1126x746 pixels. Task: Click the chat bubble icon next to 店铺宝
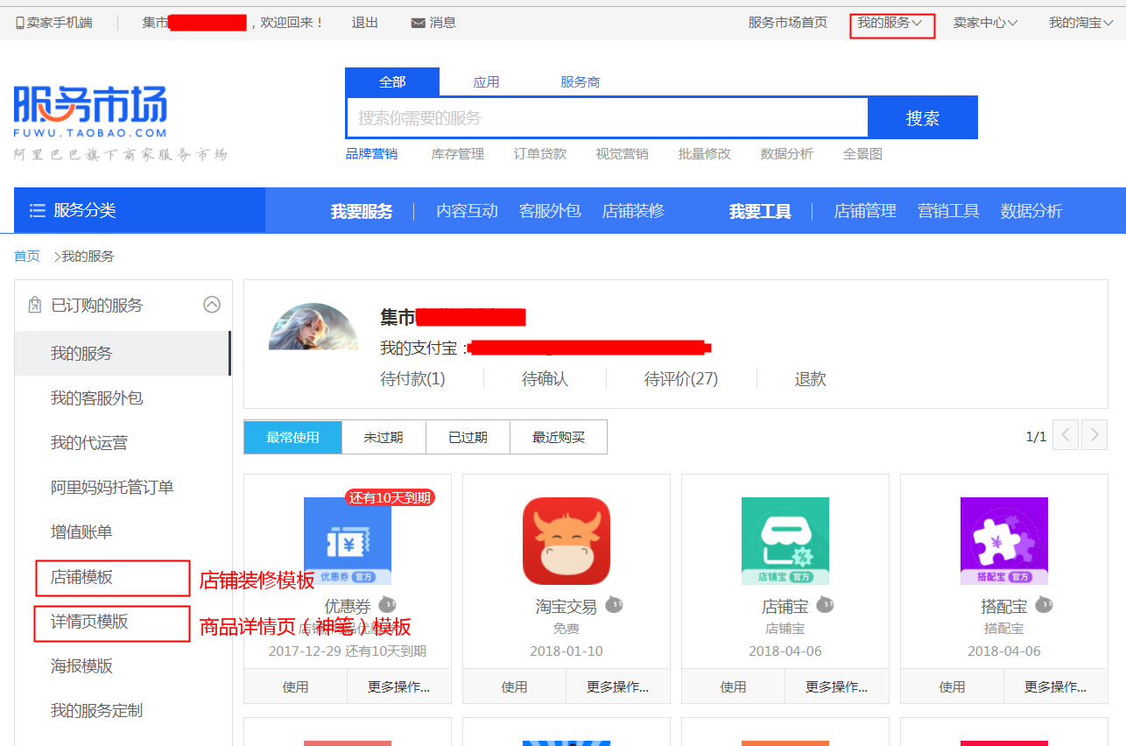click(x=825, y=604)
